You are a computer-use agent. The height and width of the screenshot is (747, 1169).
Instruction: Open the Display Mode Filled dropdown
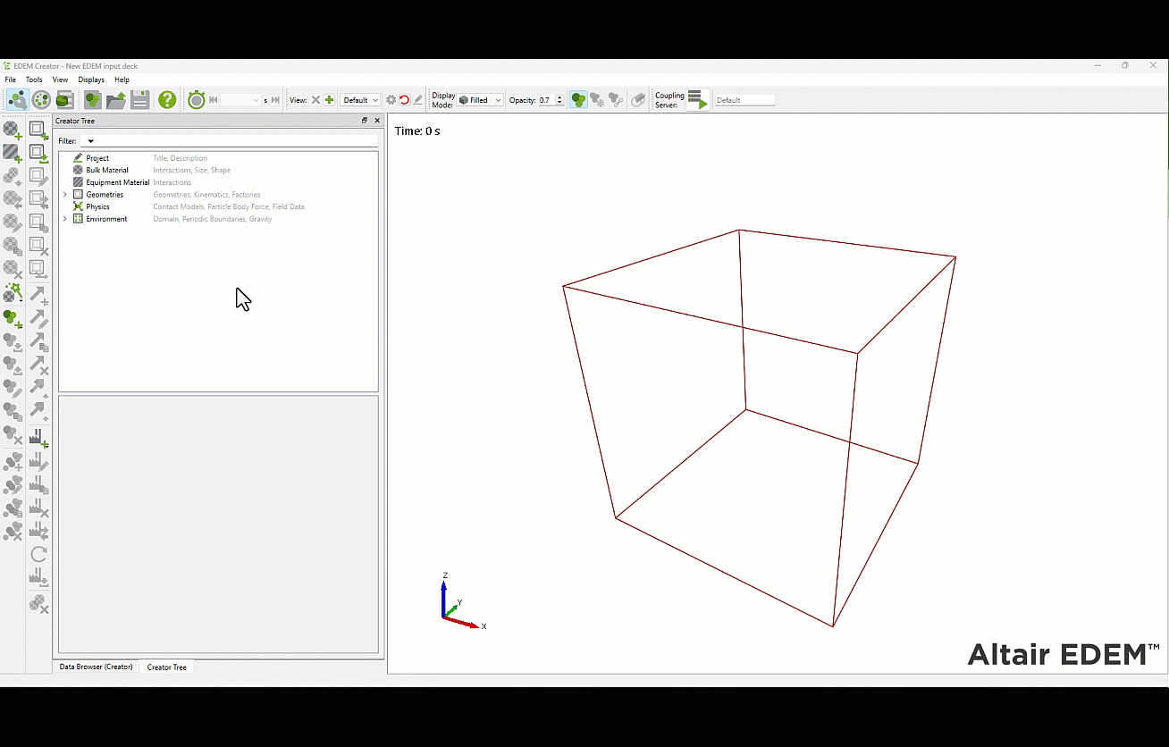pos(480,100)
